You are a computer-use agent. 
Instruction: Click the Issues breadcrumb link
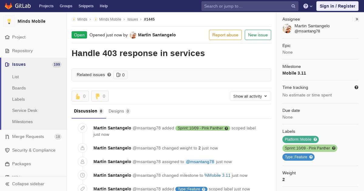pyautogui.click(x=133, y=19)
